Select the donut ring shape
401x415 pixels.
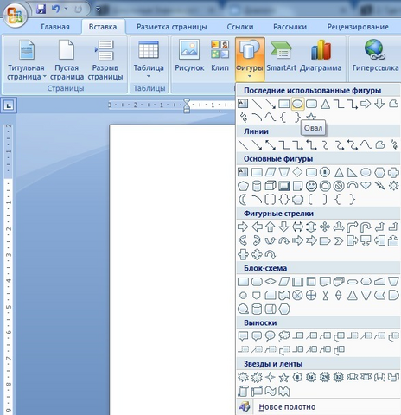[325, 186]
